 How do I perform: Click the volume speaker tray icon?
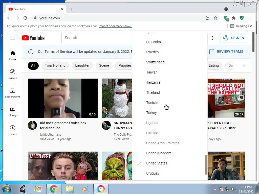tap(233, 189)
